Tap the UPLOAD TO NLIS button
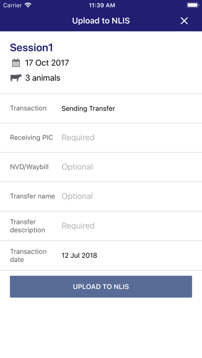The height and width of the screenshot is (358, 202). [x=101, y=287]
